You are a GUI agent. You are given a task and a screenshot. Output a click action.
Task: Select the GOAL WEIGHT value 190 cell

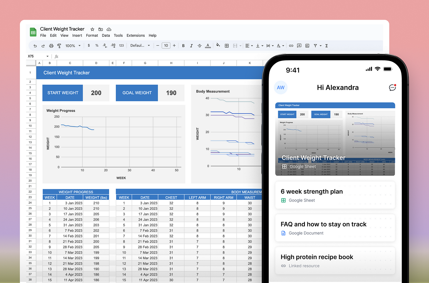(x=171, y=93)
